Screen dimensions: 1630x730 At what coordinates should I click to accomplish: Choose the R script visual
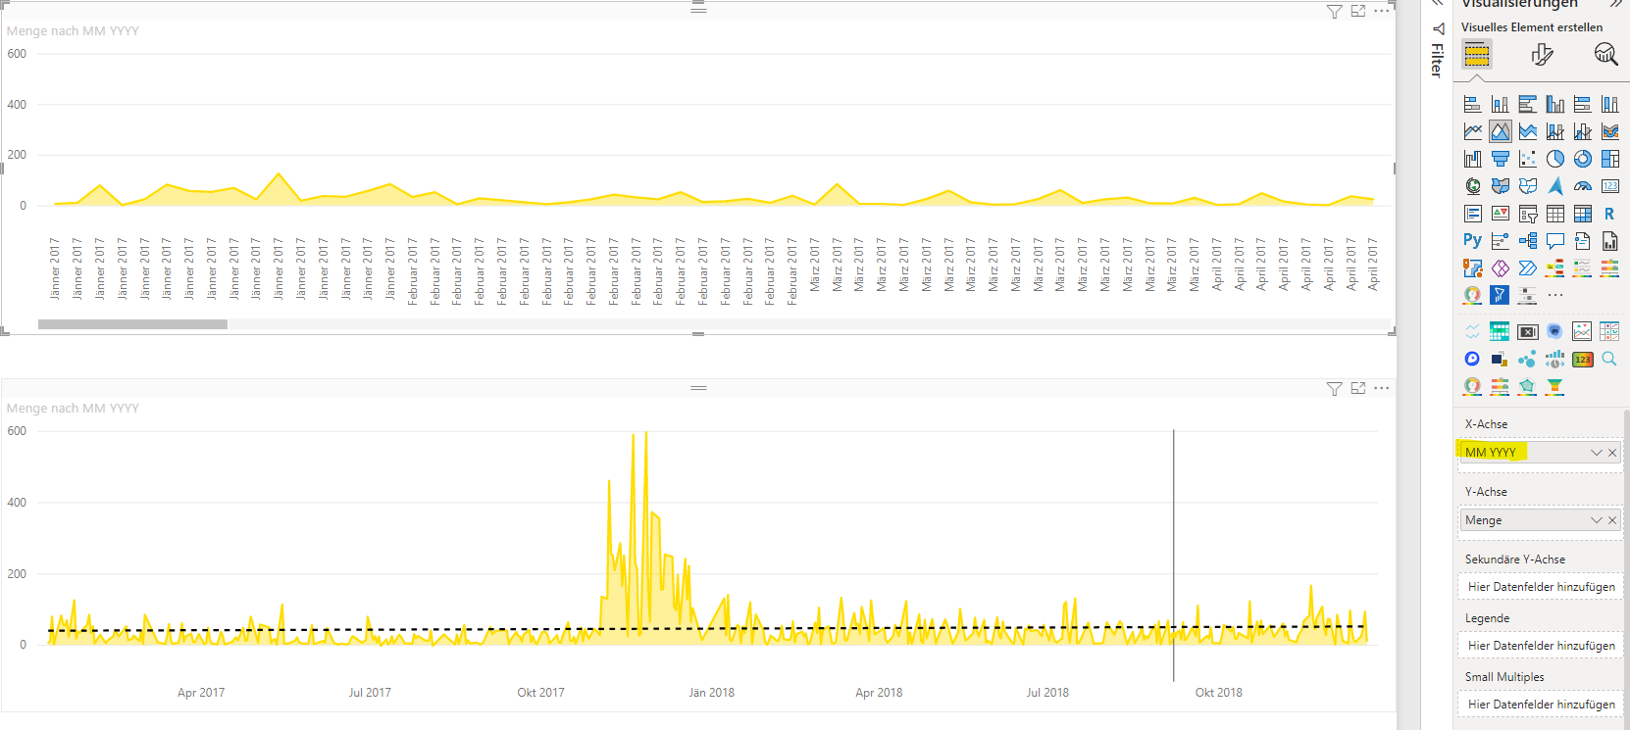tap(1610, 214)
